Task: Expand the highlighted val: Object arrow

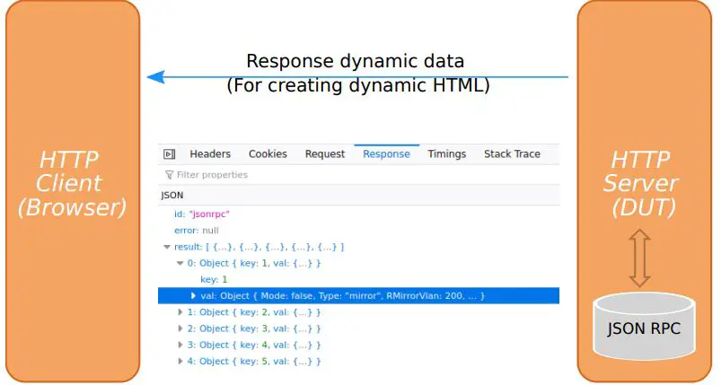Action: point(193,296)
